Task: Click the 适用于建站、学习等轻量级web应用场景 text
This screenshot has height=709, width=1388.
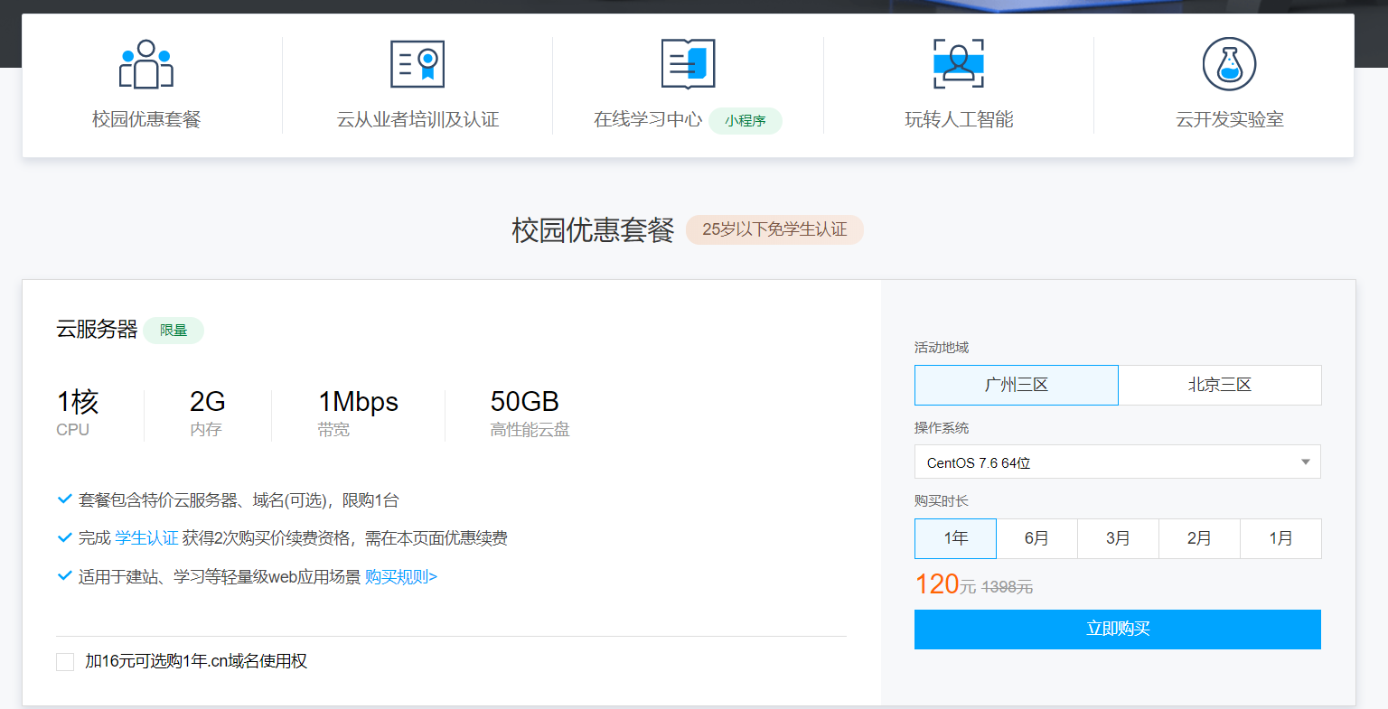Action: click(220, 577)
